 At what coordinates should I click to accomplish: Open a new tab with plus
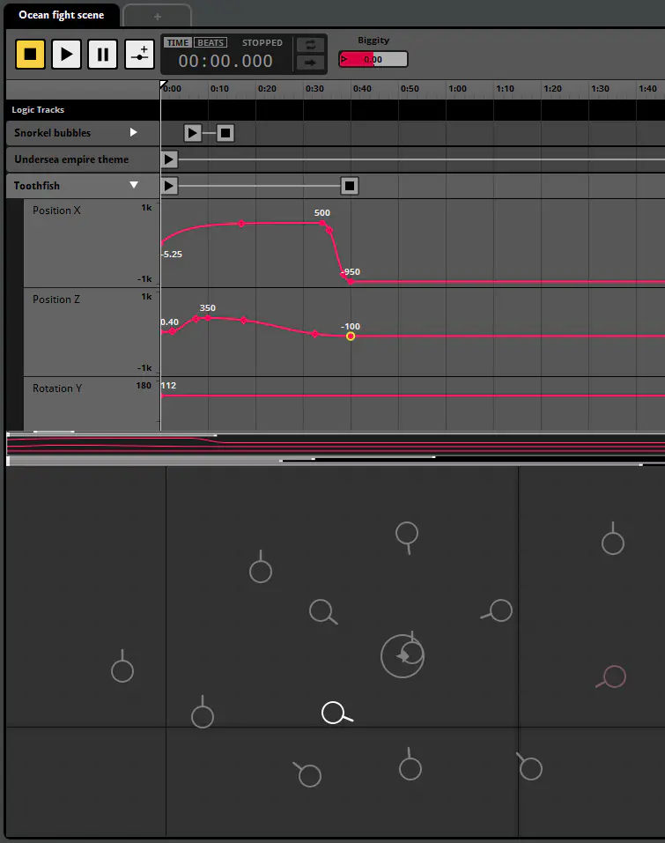tap(157, 16)
